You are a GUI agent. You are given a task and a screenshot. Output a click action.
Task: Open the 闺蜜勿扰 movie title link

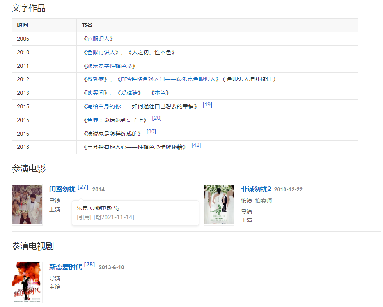62,189
